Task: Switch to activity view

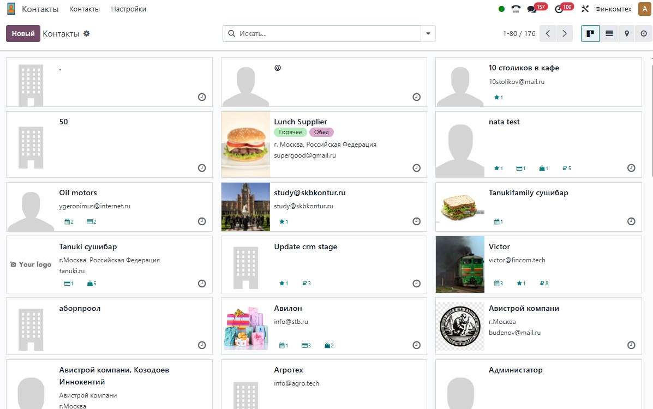Action: (x=644, y=34)
